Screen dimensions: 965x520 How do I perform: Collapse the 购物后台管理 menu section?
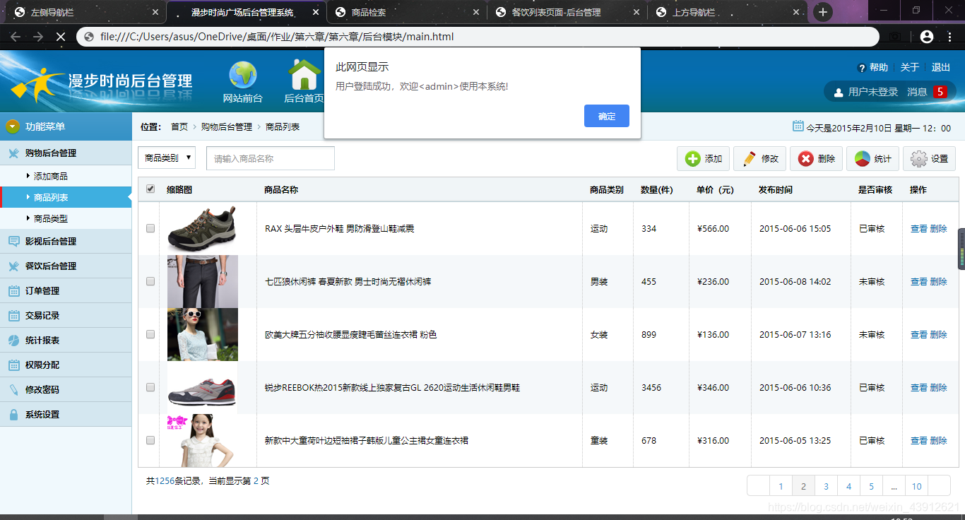pos(66,153)
